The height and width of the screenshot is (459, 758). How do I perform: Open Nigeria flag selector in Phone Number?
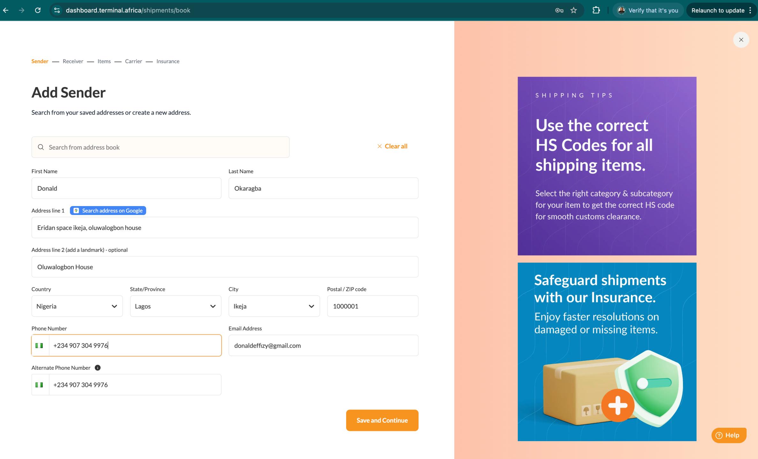(x=40, y=345)
